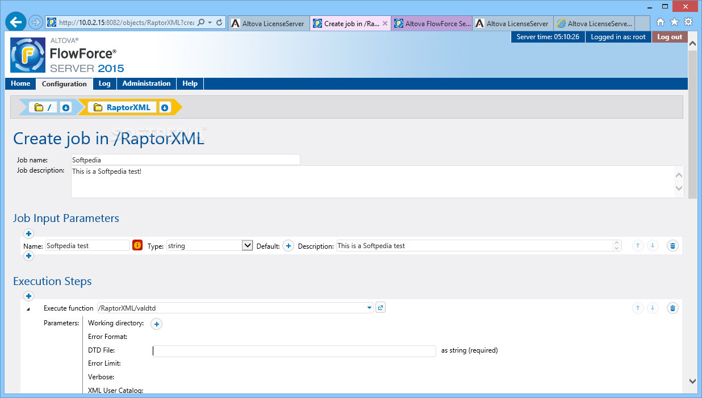Click the parameter Name field Softpedia test
This screenshot has height=398, width=702.
coord(87,245)
